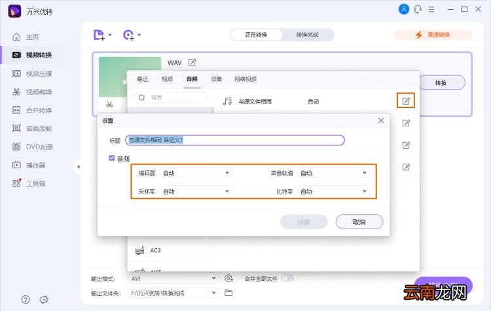Switch to the 网络视频 tab
This screenshot has width=491, height=311.
[x=245, y=79]
